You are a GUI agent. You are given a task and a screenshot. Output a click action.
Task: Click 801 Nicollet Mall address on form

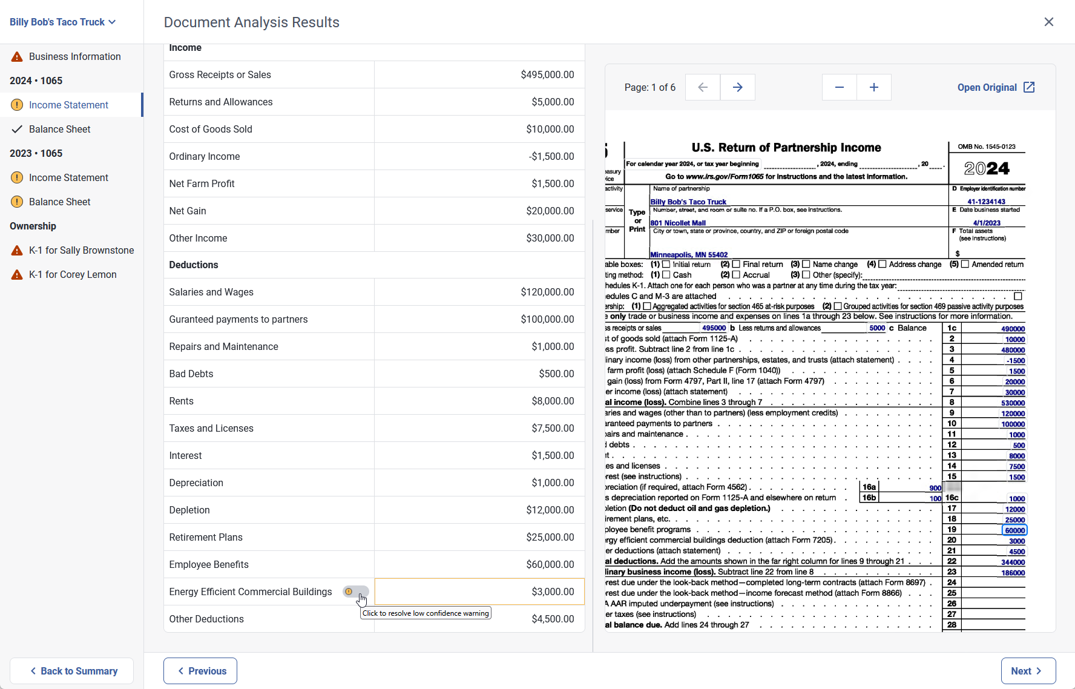coord(678,223)
